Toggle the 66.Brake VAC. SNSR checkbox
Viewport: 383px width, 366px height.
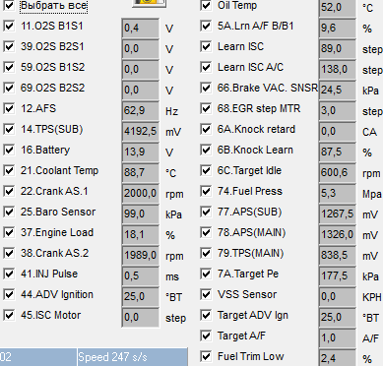(206, 88)
